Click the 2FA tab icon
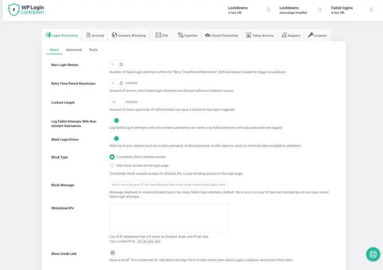The height and width of the screenshot is (270, 383). coord(158,35)
